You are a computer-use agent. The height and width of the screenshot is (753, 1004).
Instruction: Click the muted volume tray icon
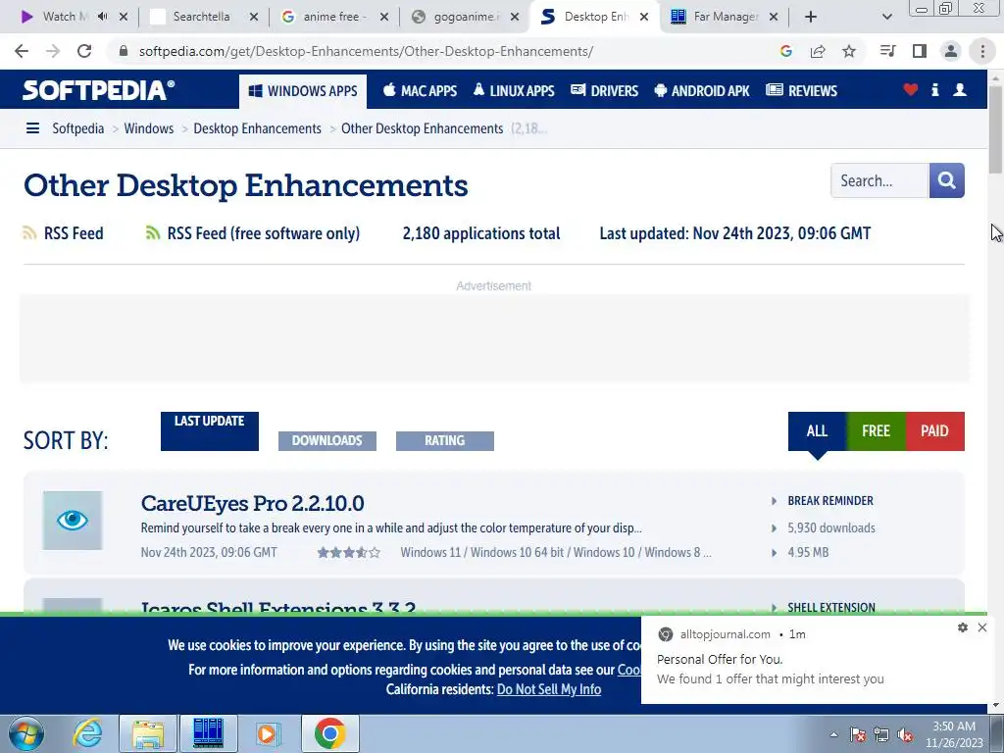coord(905,735)
